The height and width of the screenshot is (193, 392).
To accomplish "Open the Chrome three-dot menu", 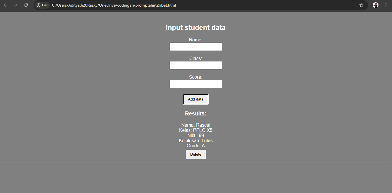I will click(x=386, y=5).
